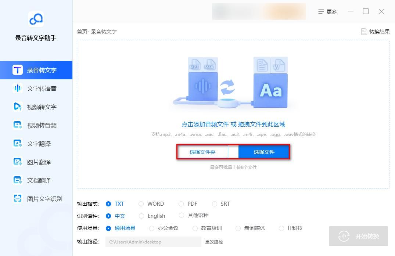This screenshot has width=395, height=256.
Task: Open the 文字翻译 sidebar icon
Action: click(x=18, y=144)
